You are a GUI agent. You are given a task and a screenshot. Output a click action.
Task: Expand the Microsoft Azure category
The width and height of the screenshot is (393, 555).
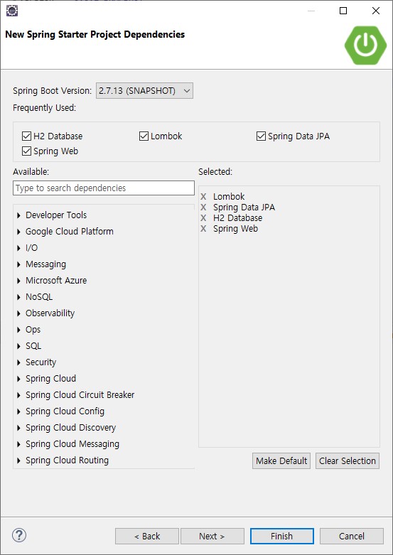coord(18,280)
